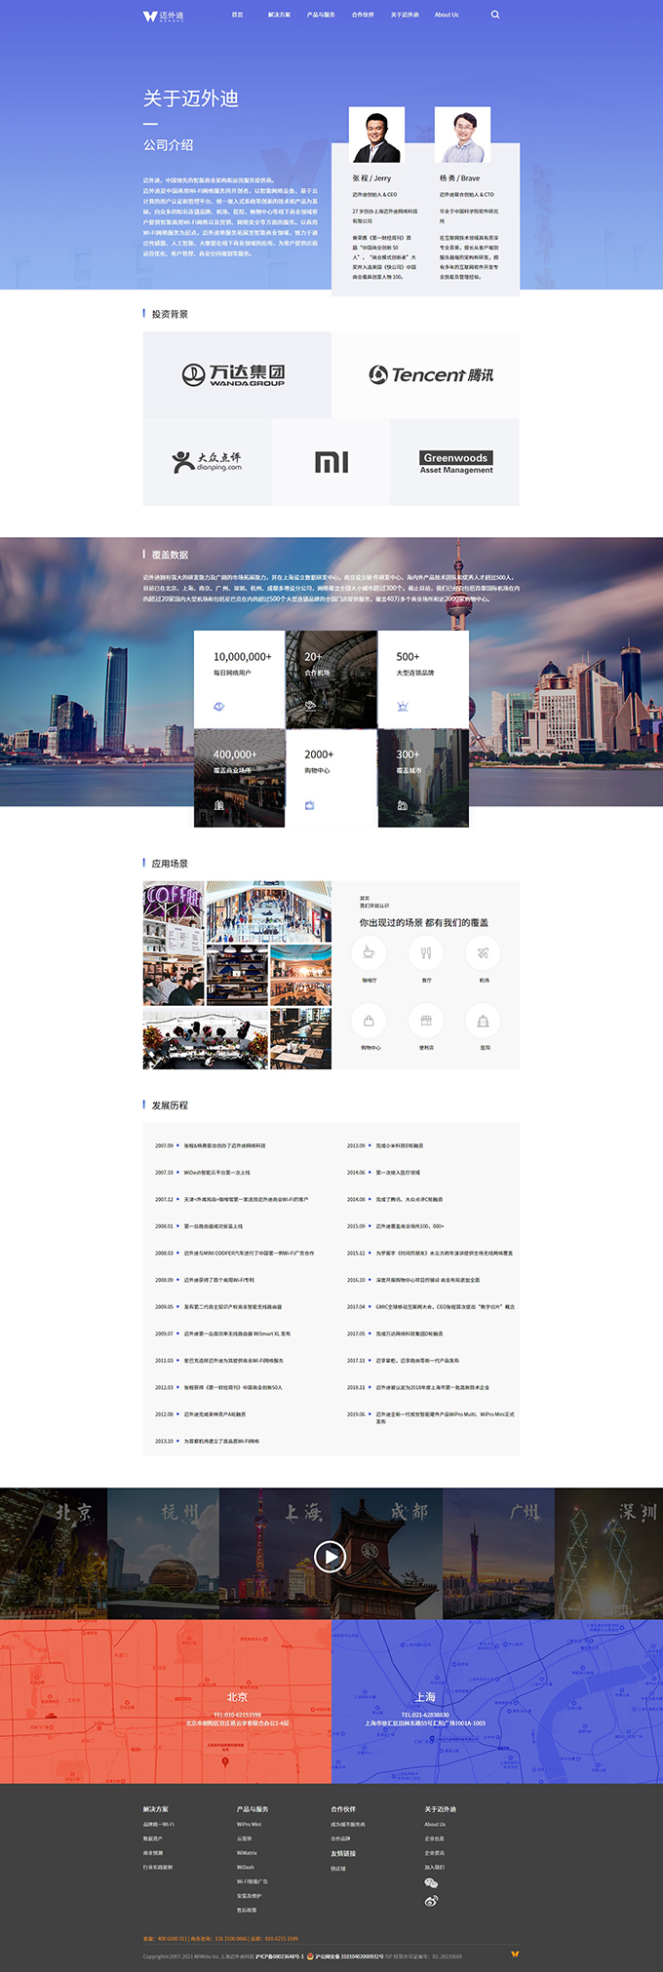663x1972 pixels.
Task: Click the crown icon under 500+ 大型连锁品牌
Action: tap(403, 706)
